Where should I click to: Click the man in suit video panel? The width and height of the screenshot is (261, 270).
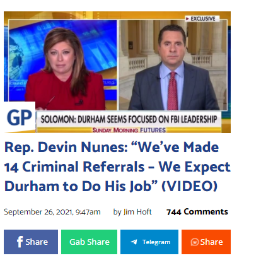pos(173,65)
